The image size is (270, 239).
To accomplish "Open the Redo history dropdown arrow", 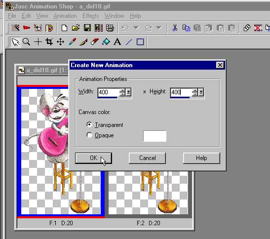I will (159, 28).
